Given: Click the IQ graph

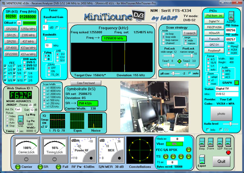Looking at the screenshot, I should [x=57, y=121].
